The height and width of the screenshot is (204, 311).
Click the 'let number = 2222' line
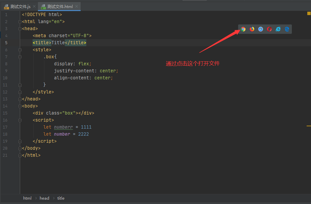pyautogui.click(x=66, y=134)
